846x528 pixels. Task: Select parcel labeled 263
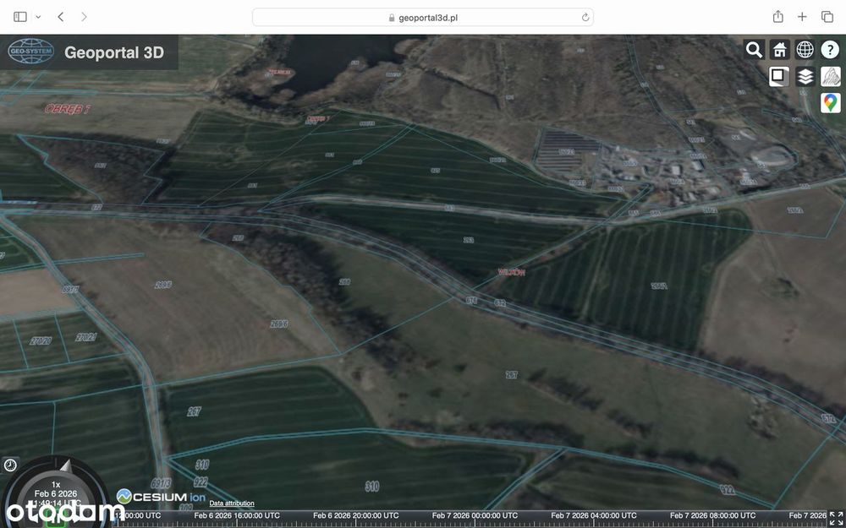(x=469, y=240)
